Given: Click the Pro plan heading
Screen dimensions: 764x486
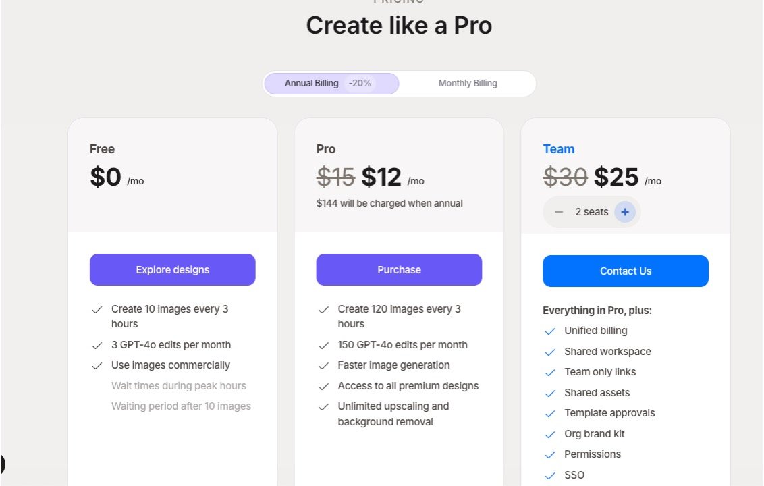Looking at the screenshot, I should click(326, 149).
